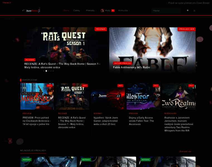This screenshot has width=212, height=167.
Task: Open JsemGamer.cz statement card thumbnail
Action: point(108,96)
